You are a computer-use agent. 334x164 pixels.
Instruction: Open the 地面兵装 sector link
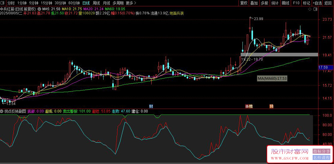(x=177, y=13)
